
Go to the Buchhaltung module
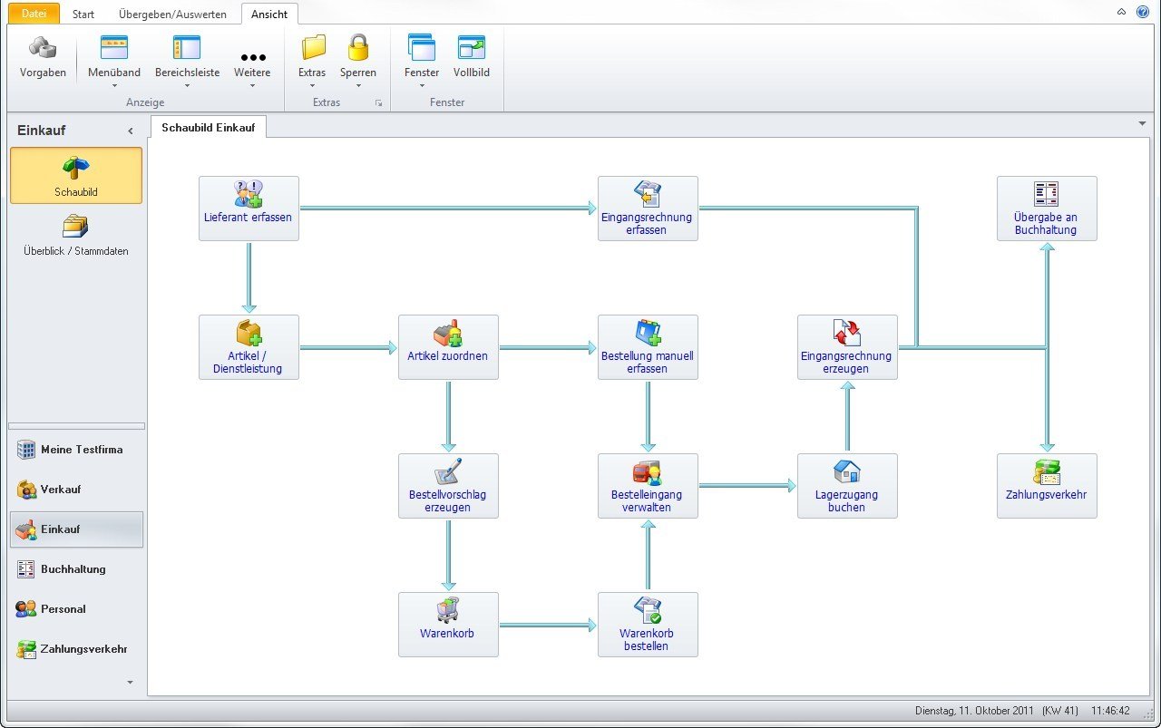73,569
